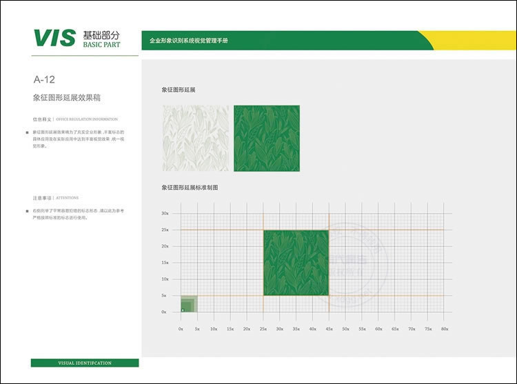Click the bullet square beside the 注意事项 paragraph
Viewport: 517px width, 384px height.
(27, 210)
